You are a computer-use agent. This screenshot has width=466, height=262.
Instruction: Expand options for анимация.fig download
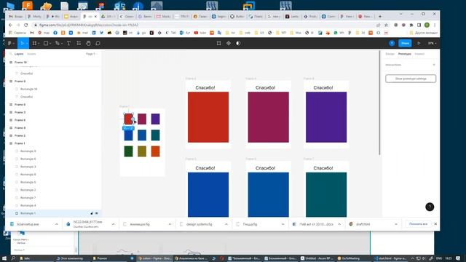170,224
